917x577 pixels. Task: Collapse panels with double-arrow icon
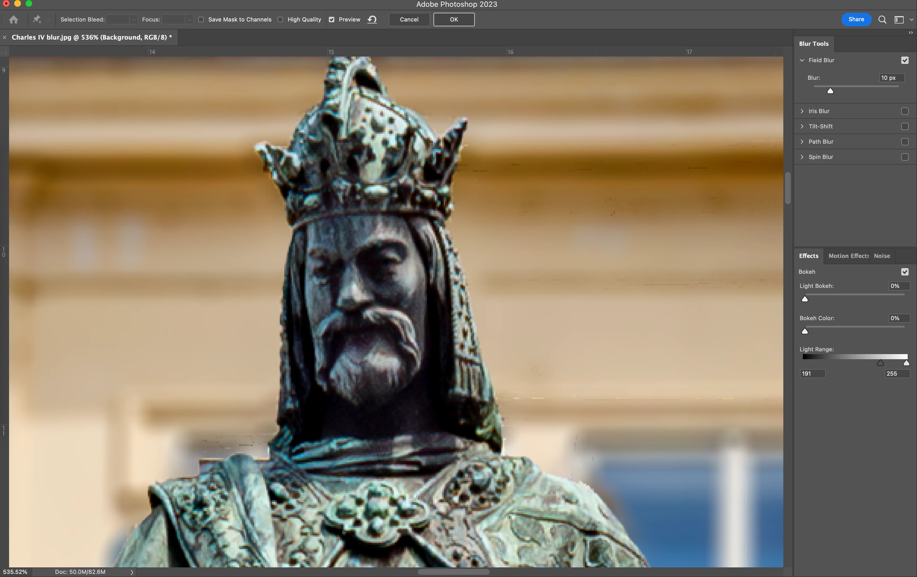pyautogui.click(x=910, y=33)
